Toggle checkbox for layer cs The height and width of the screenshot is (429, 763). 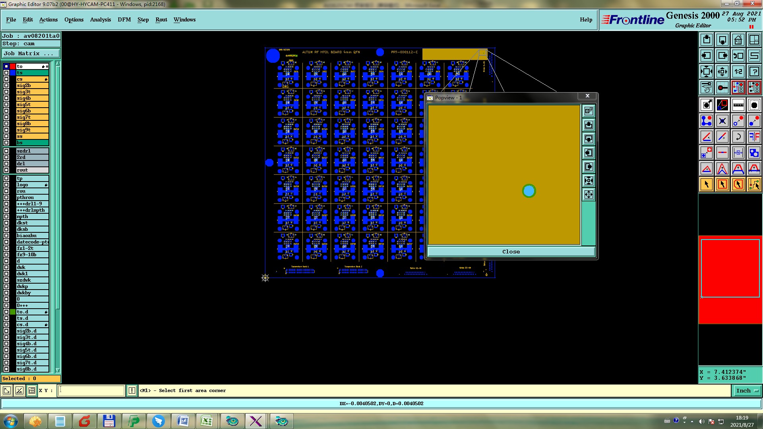6,79
